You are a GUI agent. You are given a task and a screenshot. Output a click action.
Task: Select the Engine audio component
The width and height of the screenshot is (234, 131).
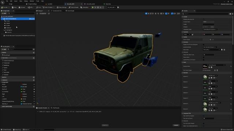click(8, 23)
